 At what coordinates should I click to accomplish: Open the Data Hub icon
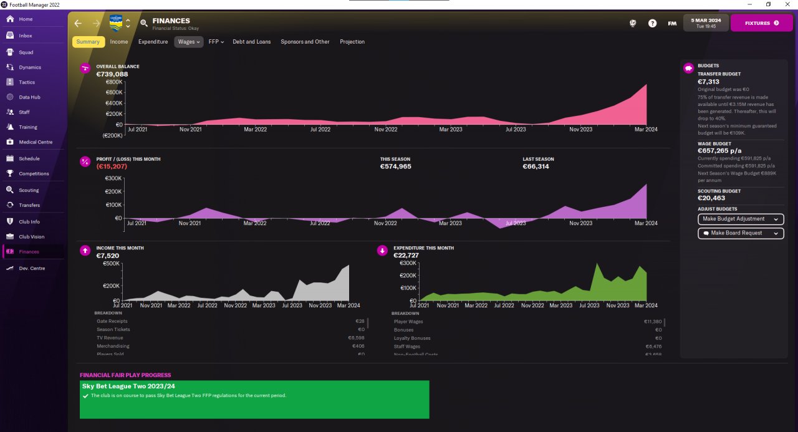tap(10, 97)
